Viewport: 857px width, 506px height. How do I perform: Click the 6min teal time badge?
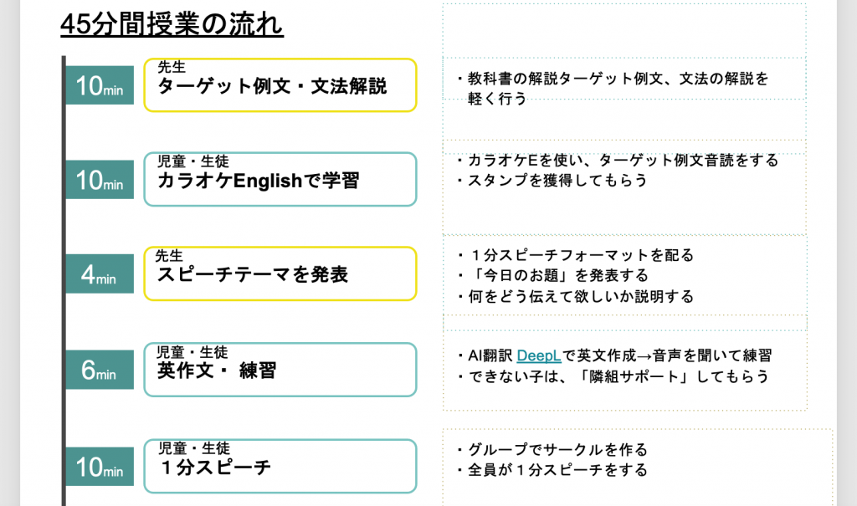[x=100, y=370]
